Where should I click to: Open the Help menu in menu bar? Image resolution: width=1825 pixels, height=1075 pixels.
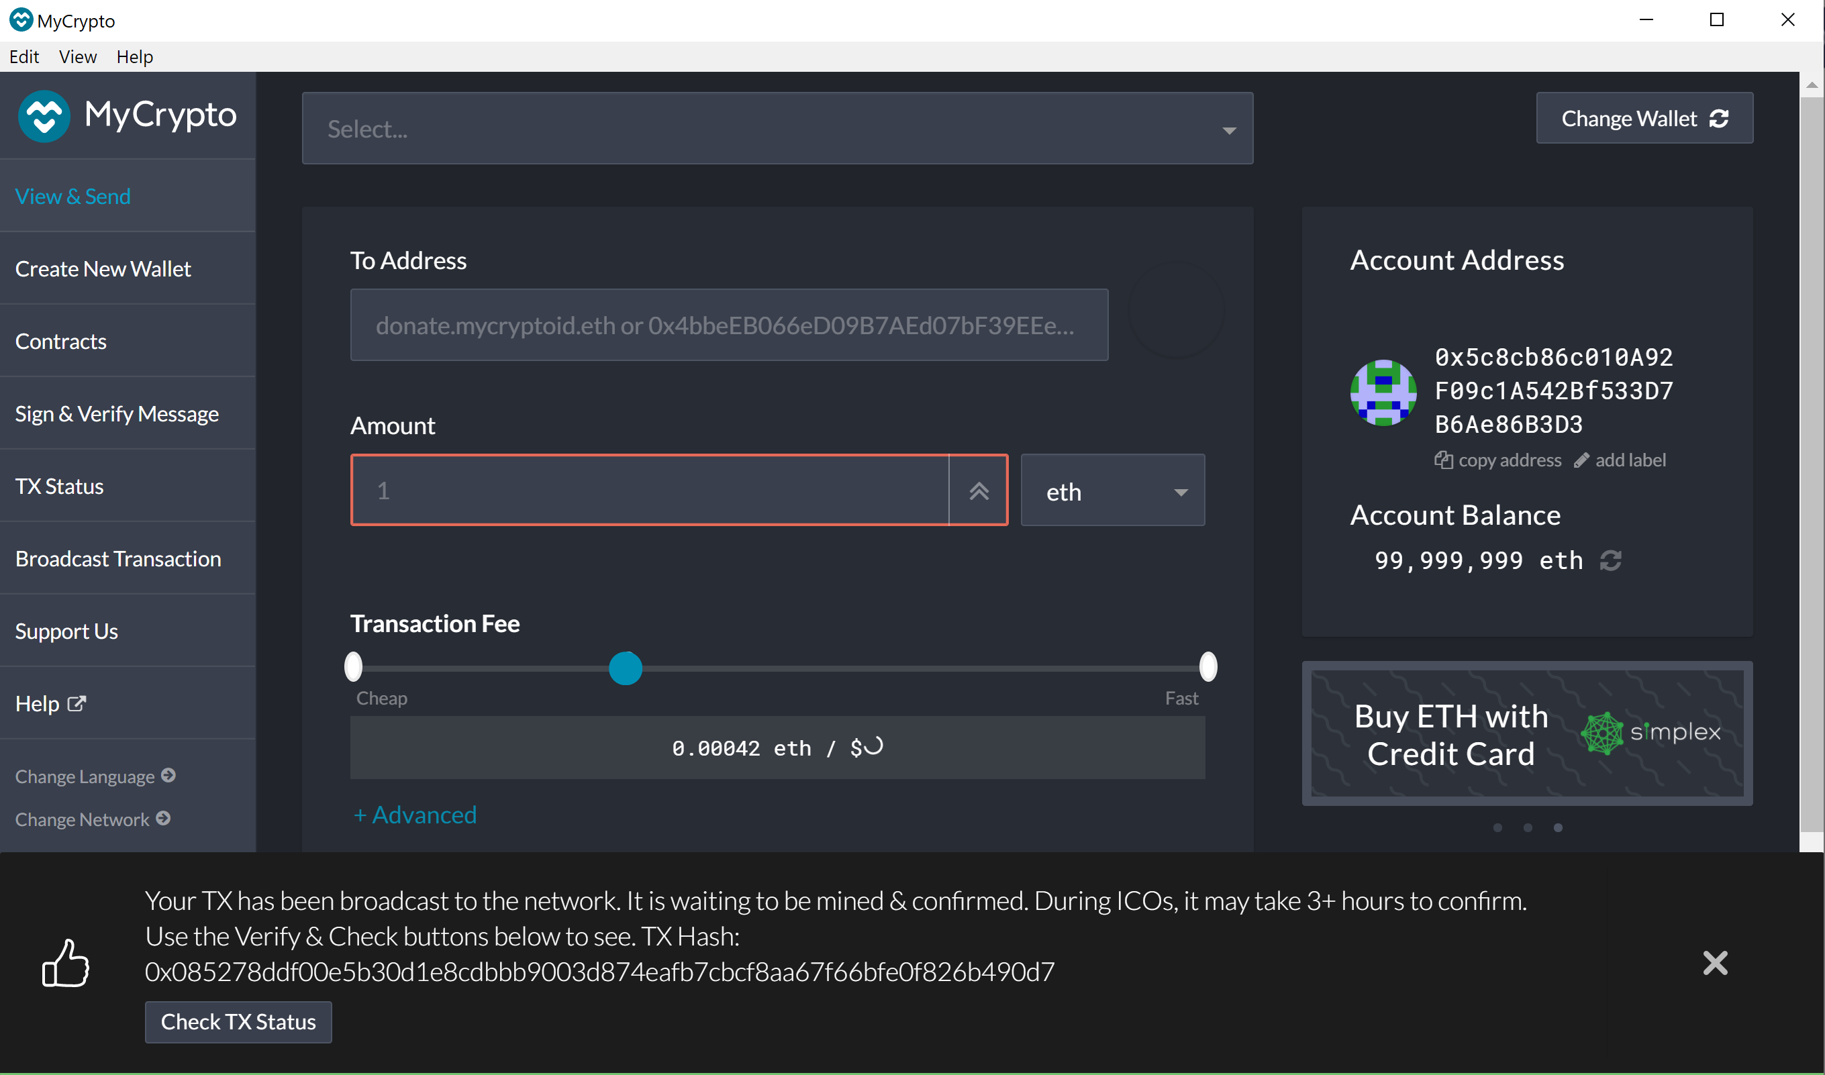point(135,56)
